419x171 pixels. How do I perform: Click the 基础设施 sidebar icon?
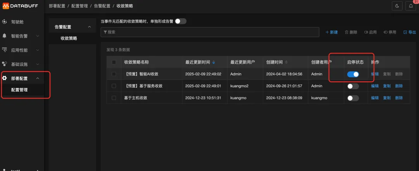pos(4,64)
